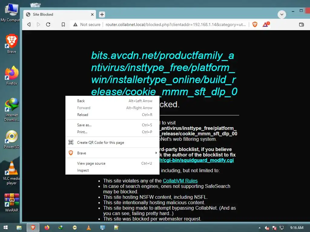Screen dimensions: 310x232
Task: Open WinRAR desktop shortcut
Action: (x=12, y=203)
